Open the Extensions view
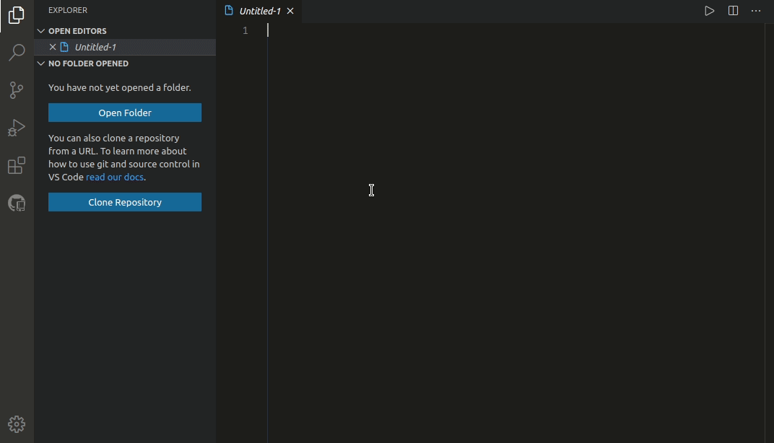 pos(16,165)
